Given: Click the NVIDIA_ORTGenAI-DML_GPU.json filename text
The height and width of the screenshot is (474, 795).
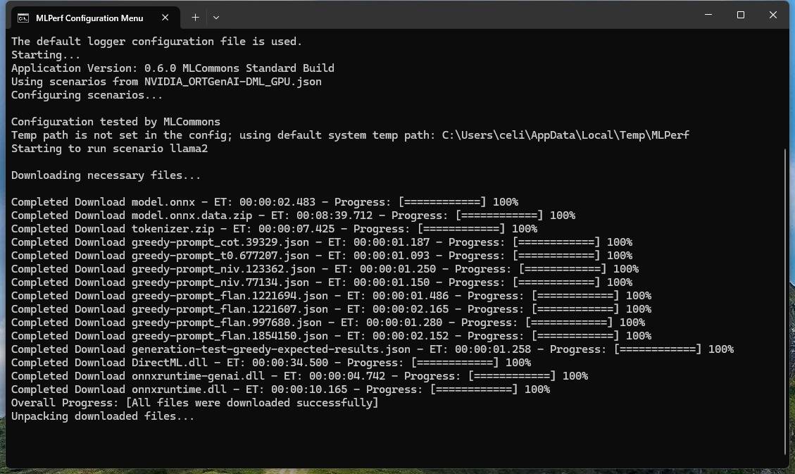Looking at the screenshot, I should [233, 82].
